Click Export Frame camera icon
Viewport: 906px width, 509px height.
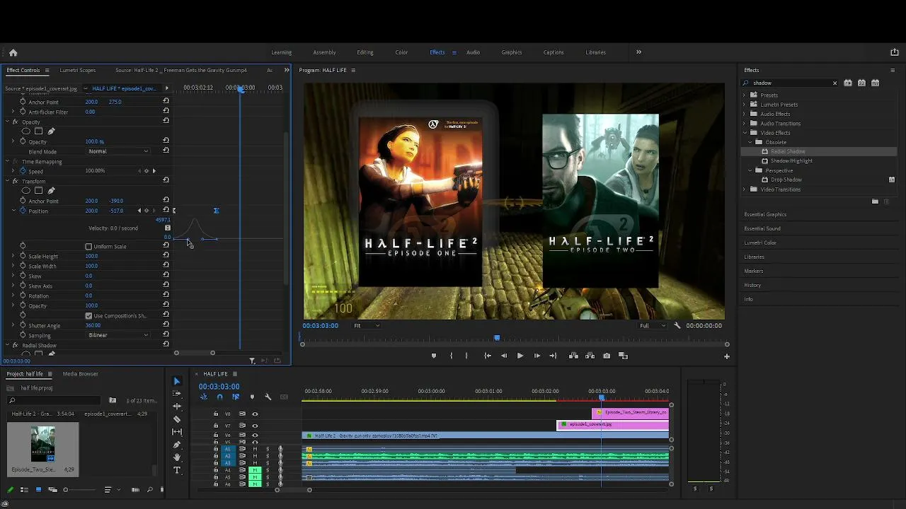[607, 356]
